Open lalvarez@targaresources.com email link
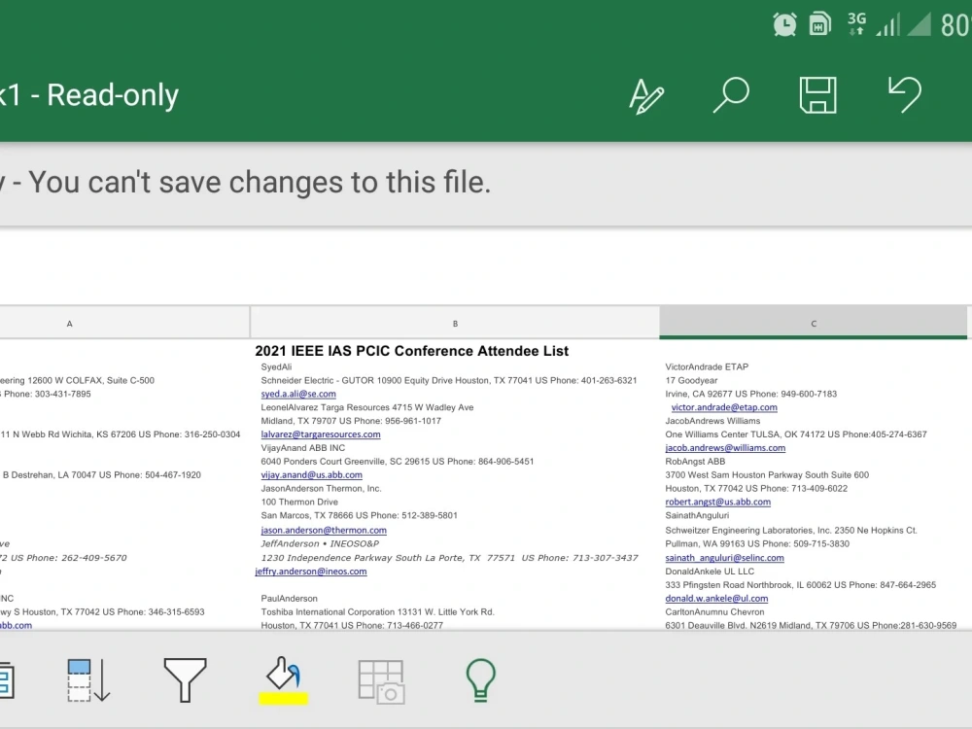Image resolution: width=972 pixels, height=729 pixels. click(x=321, y=434)
